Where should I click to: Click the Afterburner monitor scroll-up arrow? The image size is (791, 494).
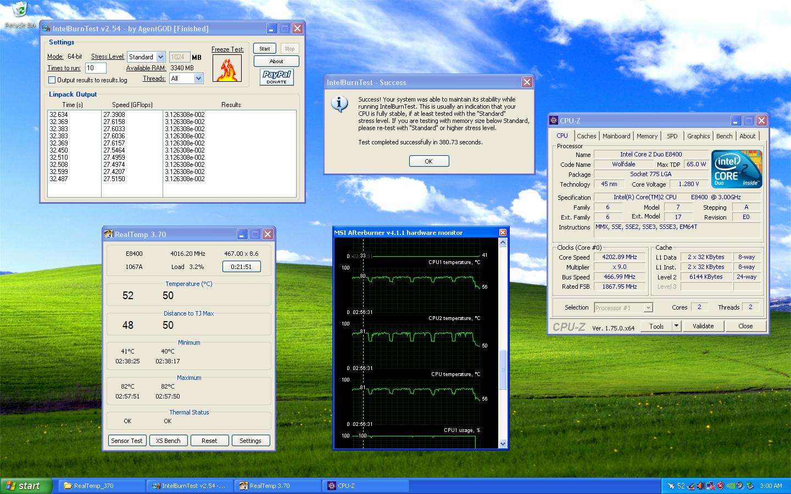[x=503, y=242]
